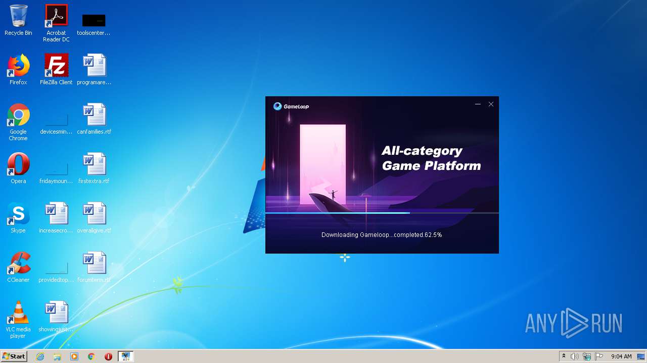
Task: Select canfamilies.rtf document
Action: (94, 119)
